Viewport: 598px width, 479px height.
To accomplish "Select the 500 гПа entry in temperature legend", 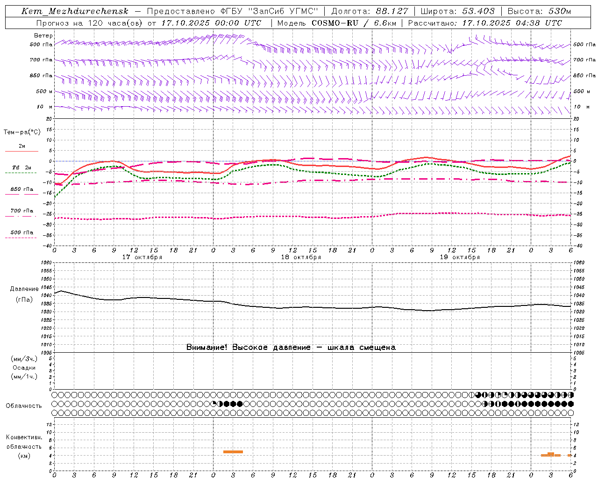I will coord(22,232).
